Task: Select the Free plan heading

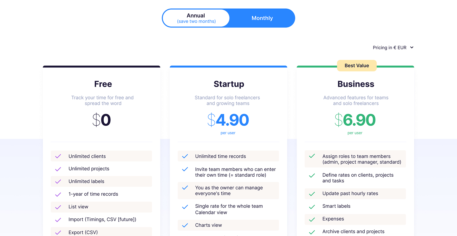Action: coord(103,84)
